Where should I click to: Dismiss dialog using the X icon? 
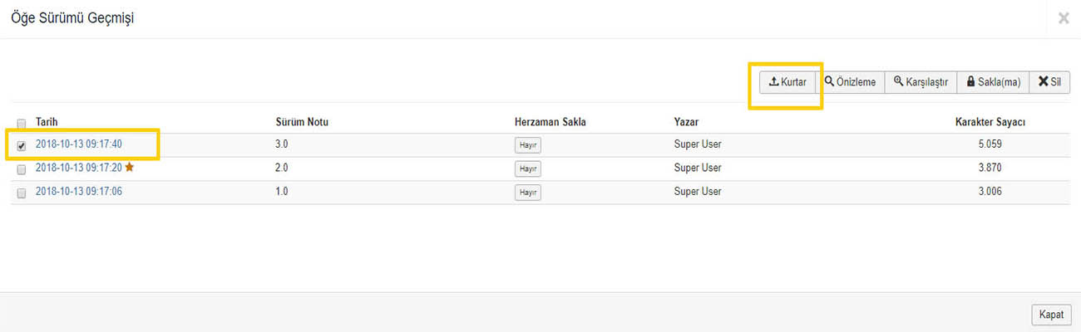(x=1064, y=18)
